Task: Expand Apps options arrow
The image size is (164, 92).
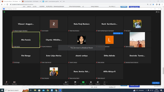Action: [x=107, y=82]
